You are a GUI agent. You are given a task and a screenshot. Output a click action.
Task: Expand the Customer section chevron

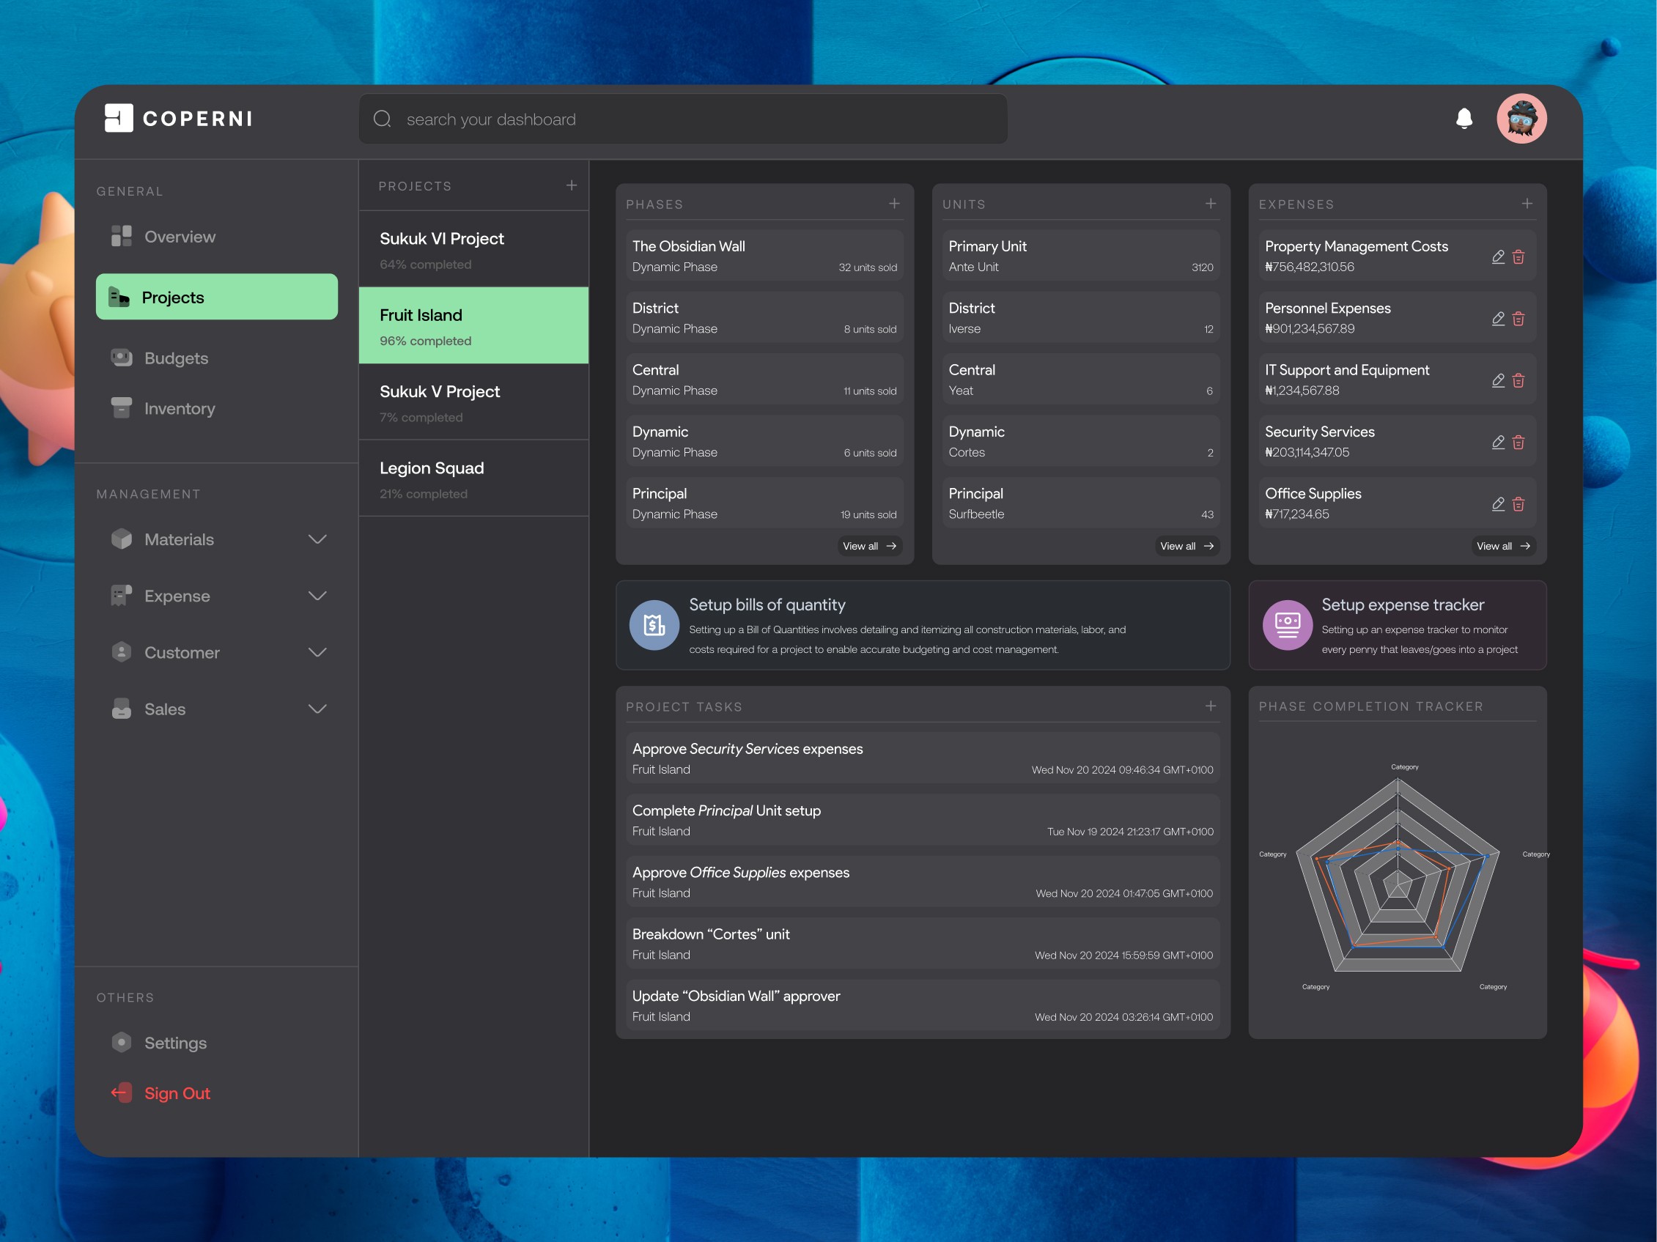317,652
